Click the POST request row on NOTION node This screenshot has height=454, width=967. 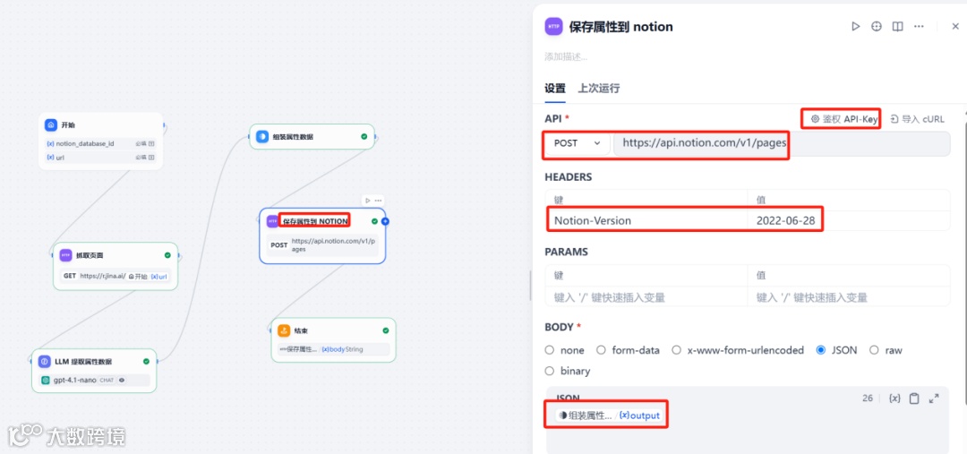pos(322,245)
